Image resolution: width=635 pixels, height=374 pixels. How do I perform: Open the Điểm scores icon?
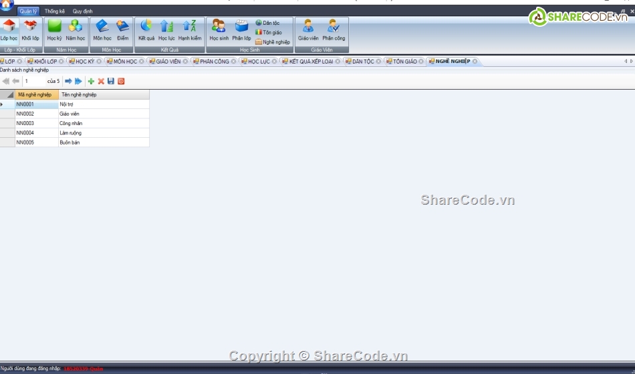point(123,30)
